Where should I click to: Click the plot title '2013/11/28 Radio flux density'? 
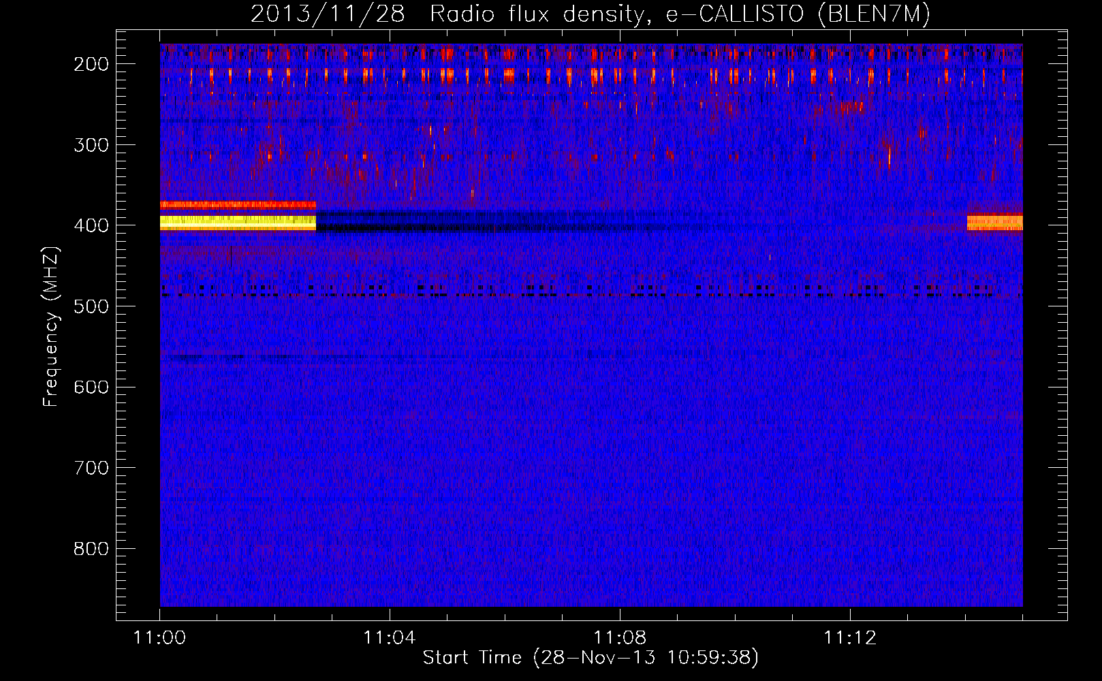point(447,14)
